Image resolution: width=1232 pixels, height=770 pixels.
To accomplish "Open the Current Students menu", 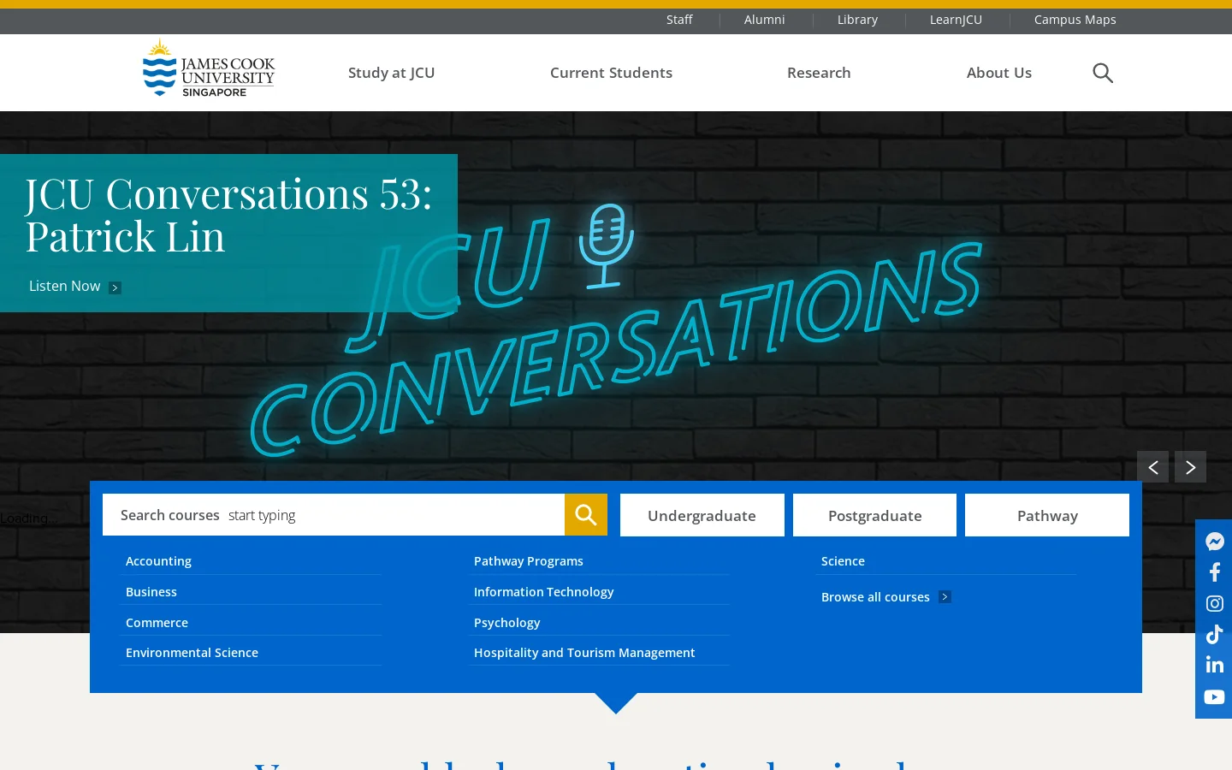I will (x=611, y=73).
